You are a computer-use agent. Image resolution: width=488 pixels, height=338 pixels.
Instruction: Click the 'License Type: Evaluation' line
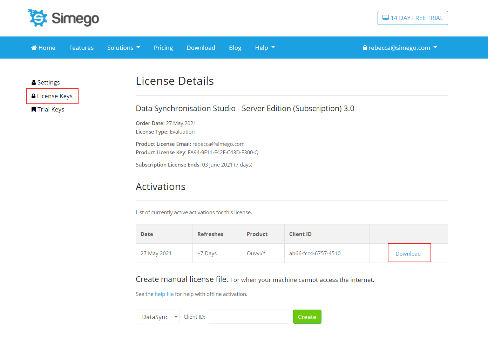(x=165, y=131)
